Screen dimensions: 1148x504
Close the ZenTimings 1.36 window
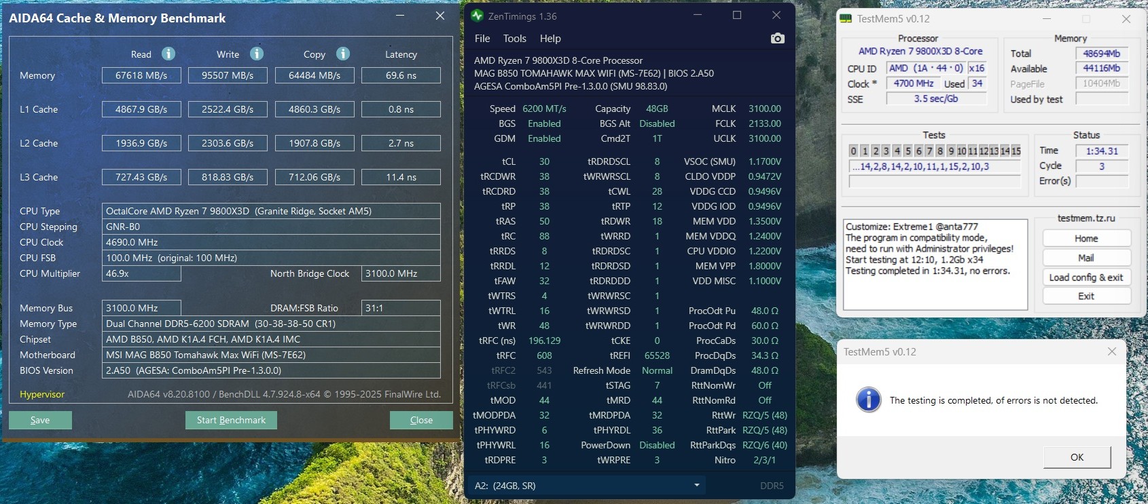776,15
